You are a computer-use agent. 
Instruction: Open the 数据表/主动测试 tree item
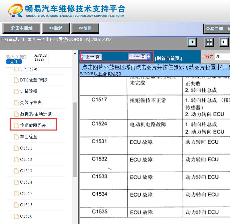pyautogui.click(x=36, y=114)
